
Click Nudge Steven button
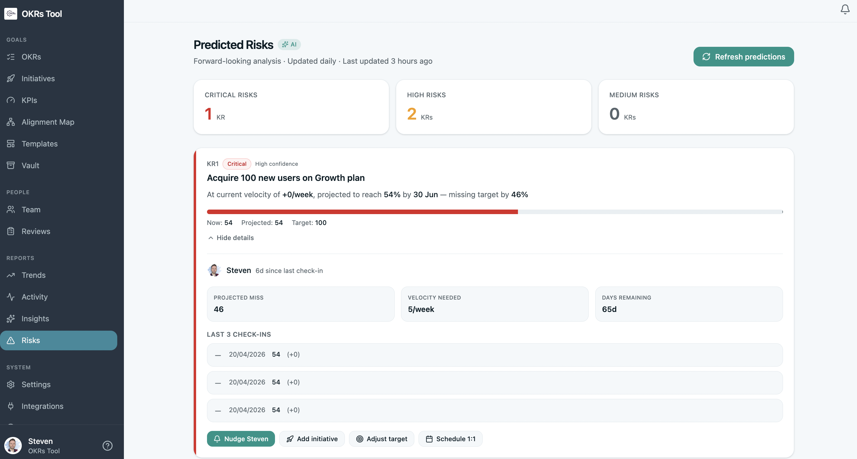click(241, 439)
